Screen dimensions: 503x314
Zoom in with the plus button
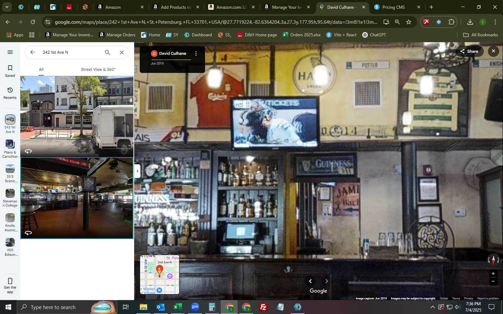click(x=493, y=274)
